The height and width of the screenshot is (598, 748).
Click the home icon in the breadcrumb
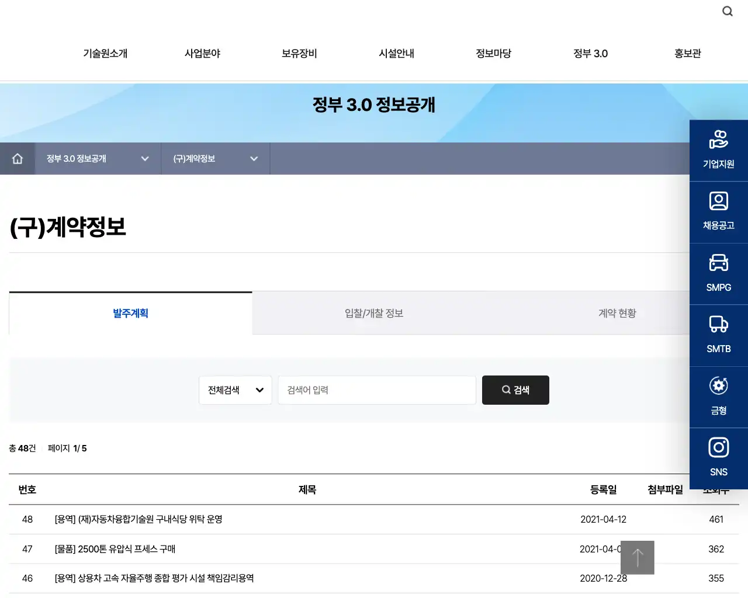pos(17,158)
